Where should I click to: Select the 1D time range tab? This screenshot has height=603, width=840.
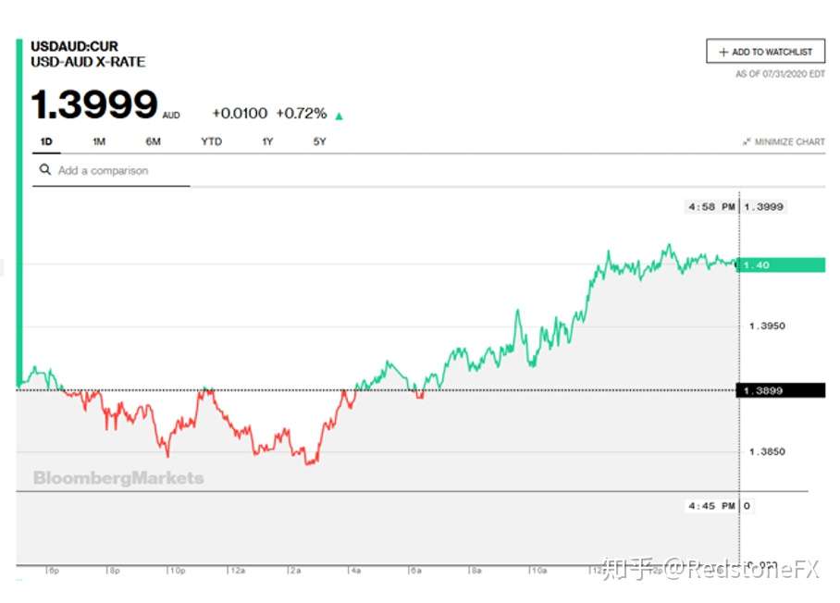46,142
